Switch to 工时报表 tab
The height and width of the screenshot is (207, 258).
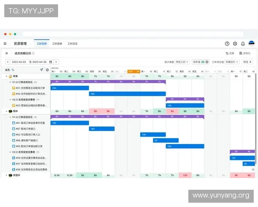57,44
